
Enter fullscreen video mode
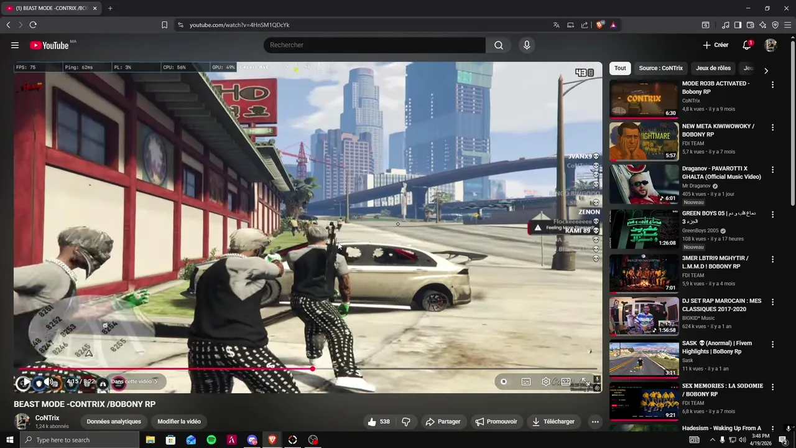586,381
